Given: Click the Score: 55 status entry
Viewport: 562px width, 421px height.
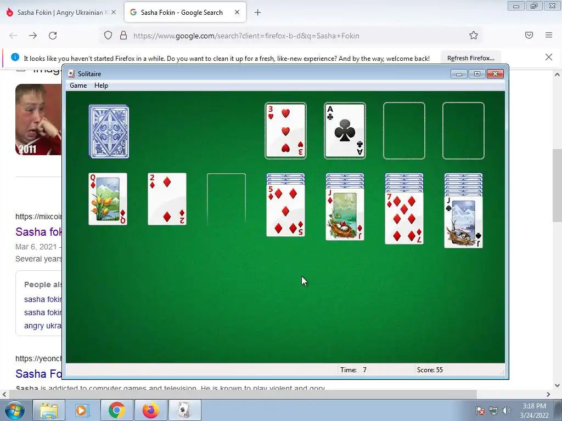Looking at the screenshot, I should (x=430, y=370).
